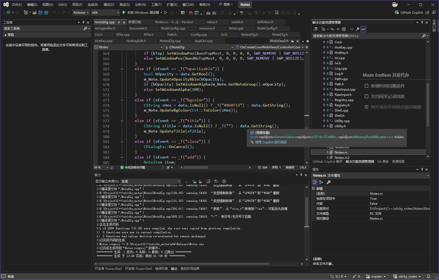This screenshot has width=439, height=280.
Task: Click the Save All toolbar icon
Action: [46, 13]
